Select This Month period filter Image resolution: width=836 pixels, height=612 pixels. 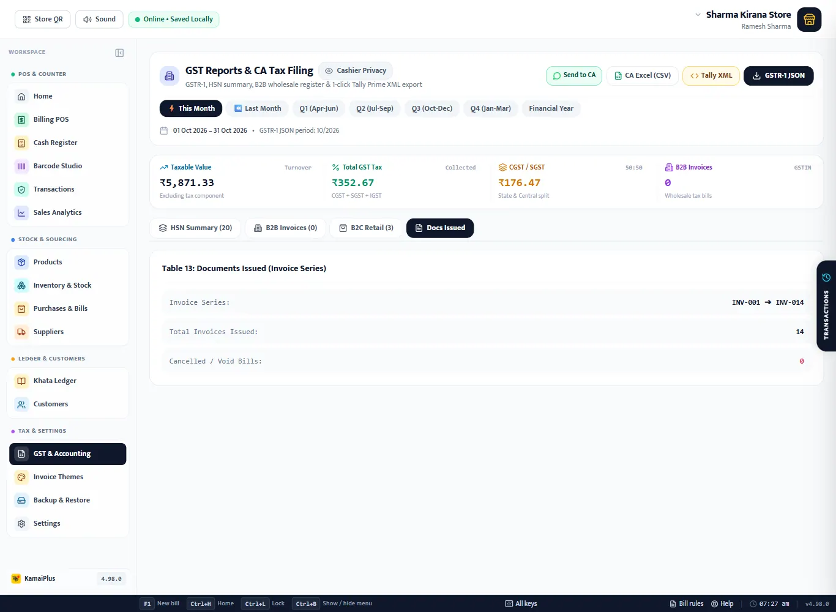tap(191, 108)
